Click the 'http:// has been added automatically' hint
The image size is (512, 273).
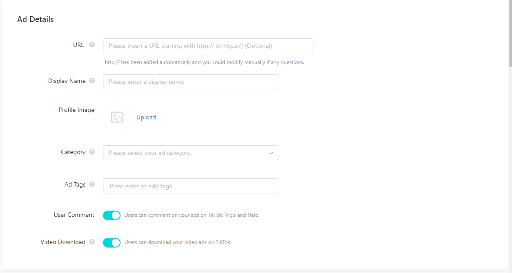pyautogui.click(x=204, y=62)
